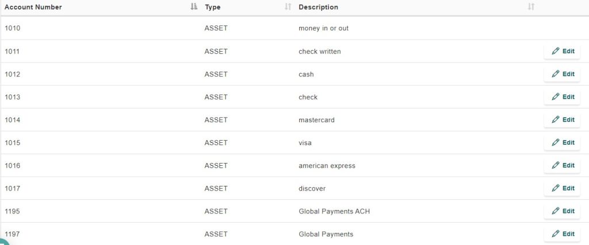Select the 1010 money in or out row
Viewport: 589px width, 245px height.
[x=294, y=28]
